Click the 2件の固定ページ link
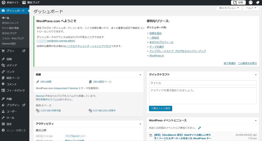 tap(102, 82)
